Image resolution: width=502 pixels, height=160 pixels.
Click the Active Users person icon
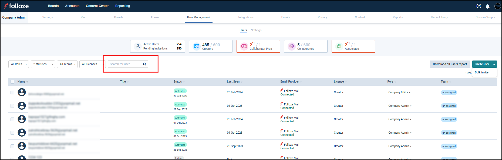(138, 46)
